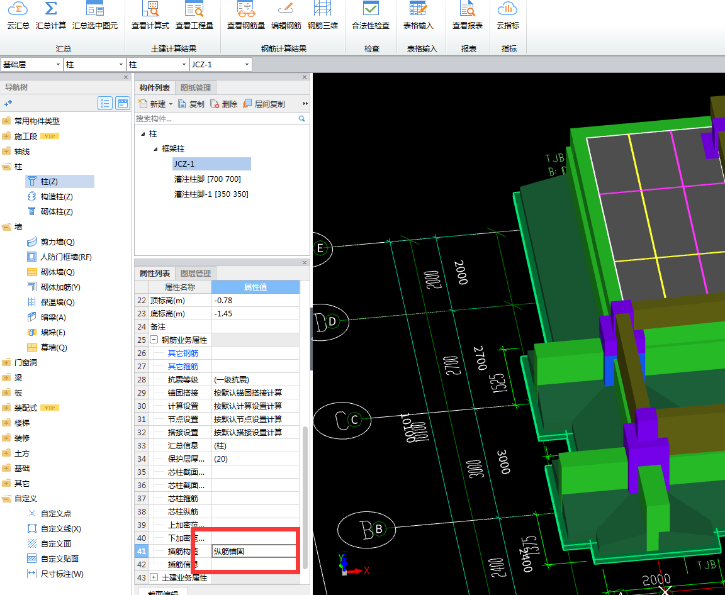Image resolution: width=725 pixels, height=595 pixels.
Task: Edit 插筋构造 value 纵筋锚固
Action: pos(254,552)
